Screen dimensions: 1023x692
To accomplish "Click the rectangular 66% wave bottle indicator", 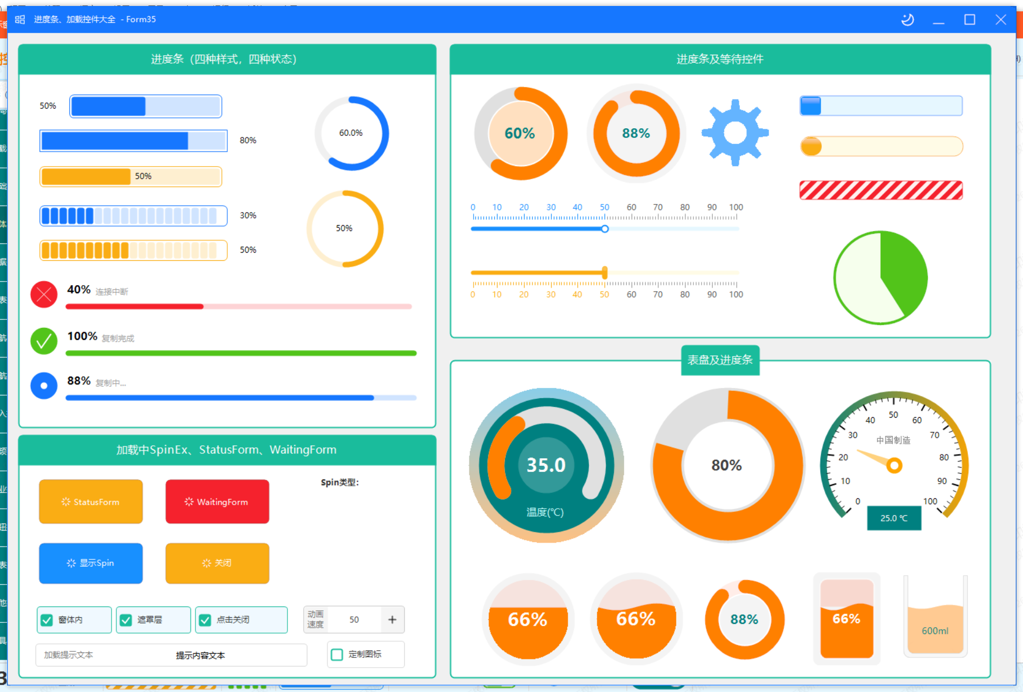I will pyautogui.click(x=847, y=618).
